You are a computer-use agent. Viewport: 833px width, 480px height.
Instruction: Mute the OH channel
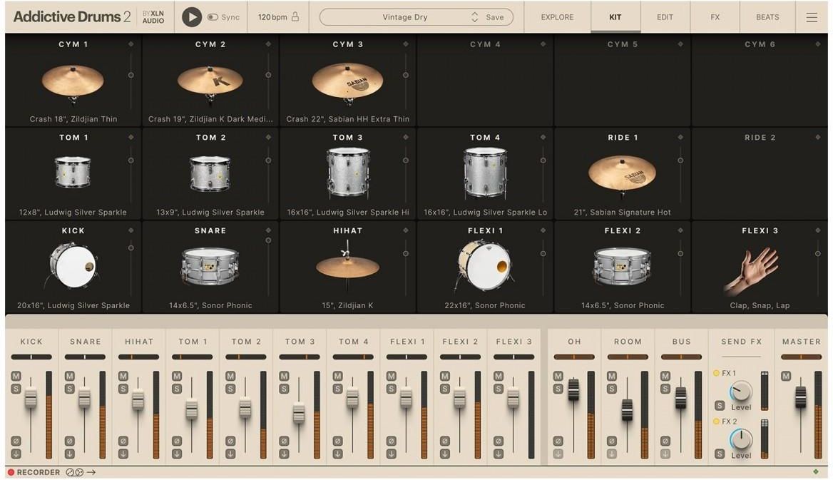click(x=558, y=376)
